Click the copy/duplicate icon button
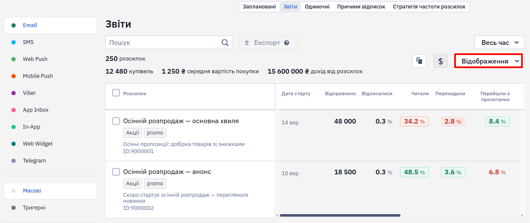This screenshot has height=223, width=530. [420, 61]
